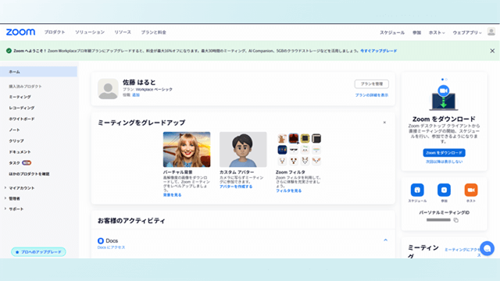Viewport: 500px width, 281px height.
Task: Open タスク in sidebar
Action: 14,163
